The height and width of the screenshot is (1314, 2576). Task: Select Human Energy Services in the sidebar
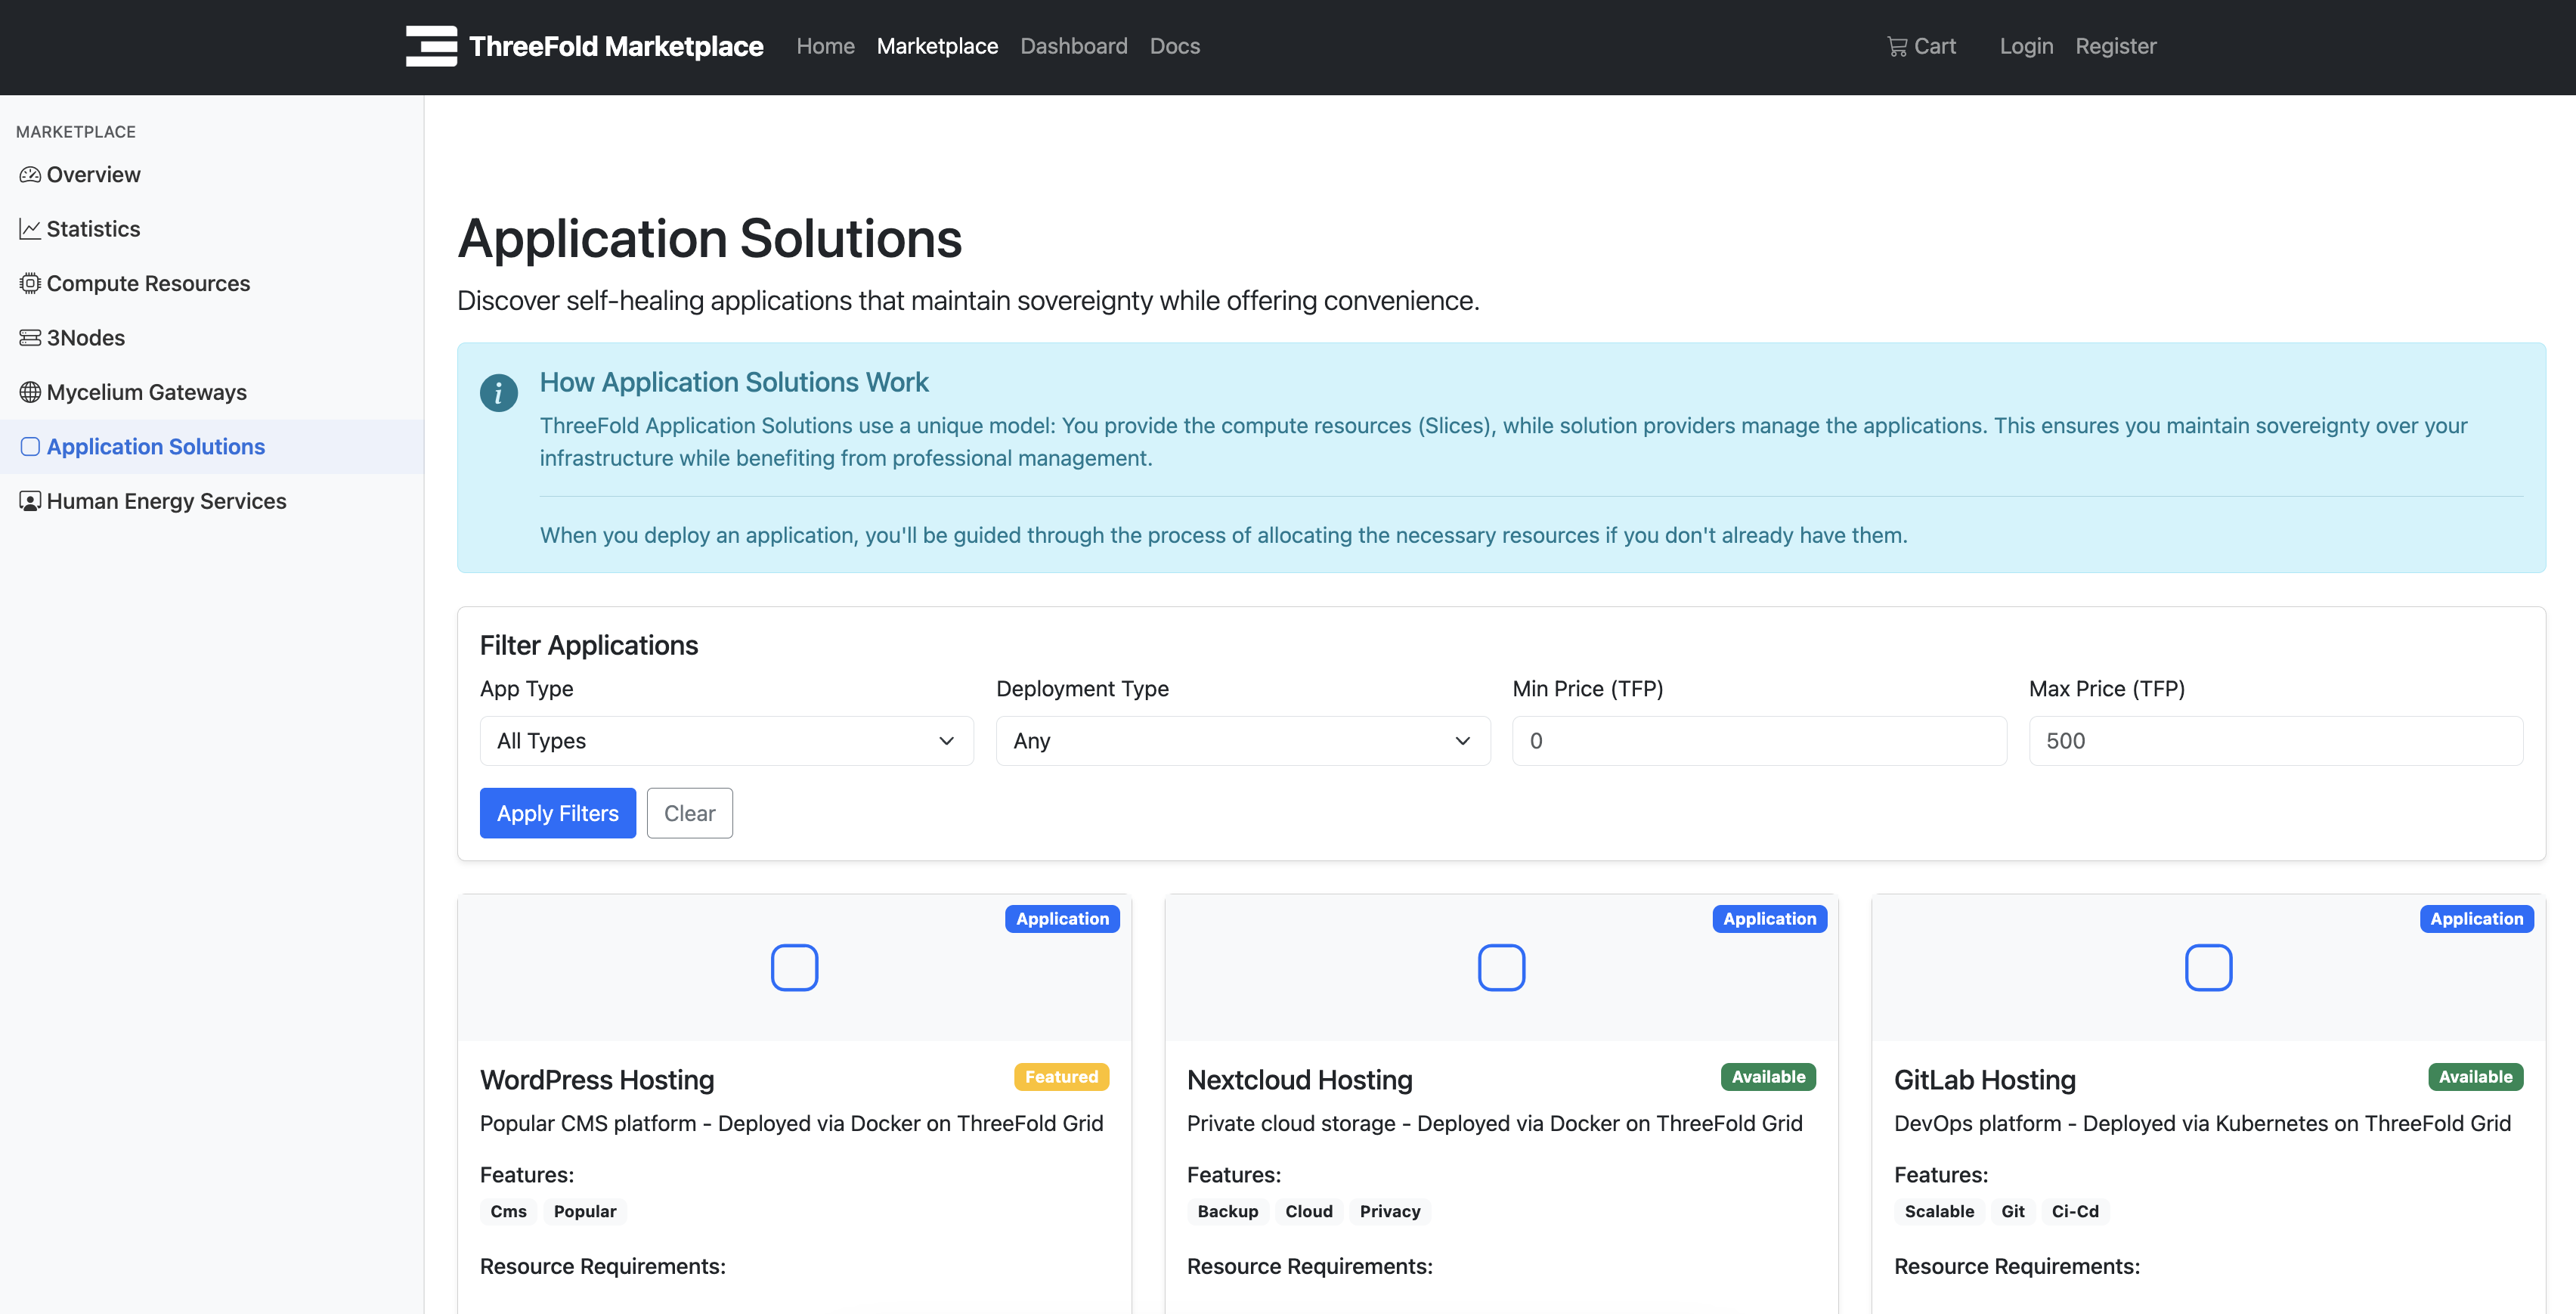[x=212, y=501]
